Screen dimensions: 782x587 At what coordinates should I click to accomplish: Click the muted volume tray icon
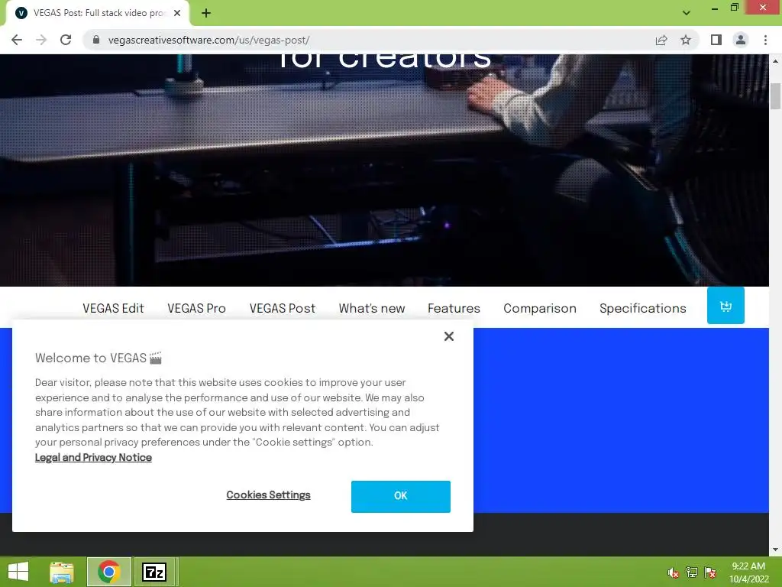tap(674, 572)
